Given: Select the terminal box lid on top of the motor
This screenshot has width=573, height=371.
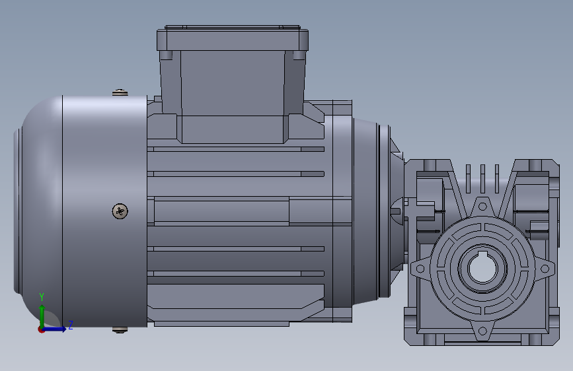Looking at the screenshot, I should 233,38.
